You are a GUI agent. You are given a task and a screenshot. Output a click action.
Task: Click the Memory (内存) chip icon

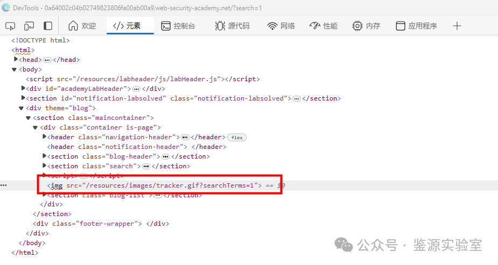[357, 26]
